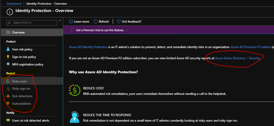Viewport: 274px width, 126px height.
Task: Click the Learn more info icon
Action: [71, 21]
